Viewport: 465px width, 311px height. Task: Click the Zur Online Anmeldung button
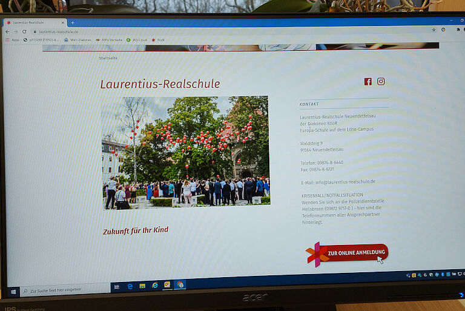coord(348,253)
